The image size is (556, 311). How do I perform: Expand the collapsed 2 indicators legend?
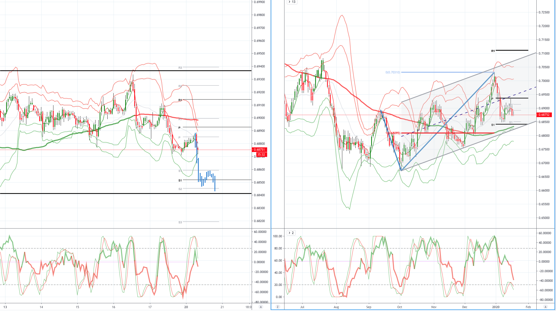click(x=291, y=233)
